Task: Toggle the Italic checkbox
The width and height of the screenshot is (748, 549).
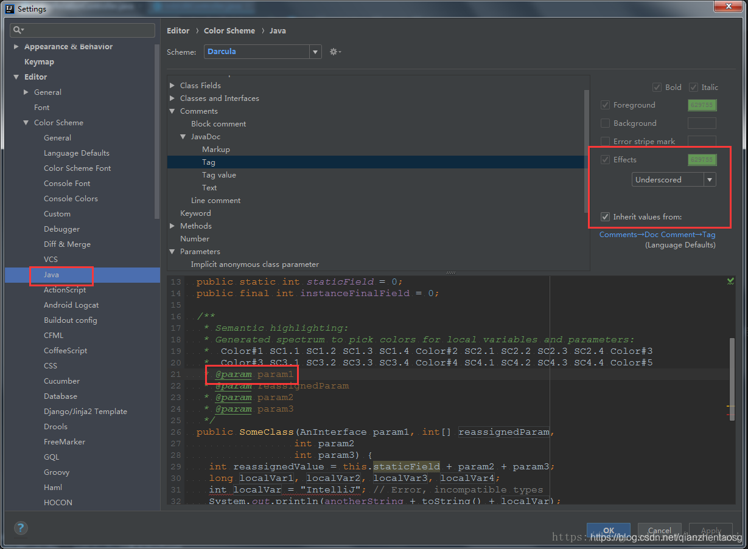Action: point(694,87)
